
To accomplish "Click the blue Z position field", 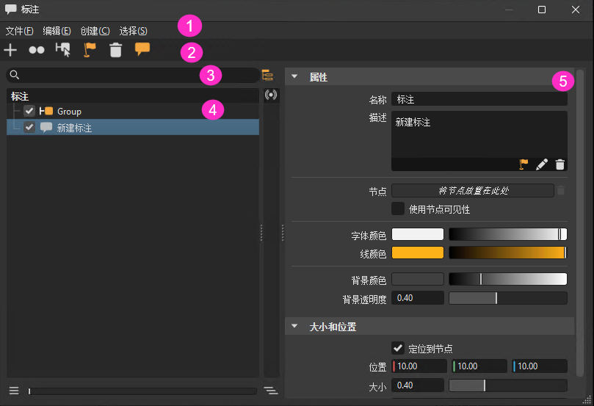I will (540, 366).
